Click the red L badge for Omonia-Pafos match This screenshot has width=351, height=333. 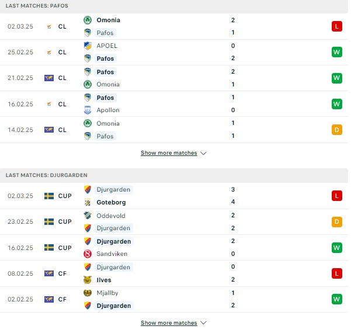tap(337, 26)
